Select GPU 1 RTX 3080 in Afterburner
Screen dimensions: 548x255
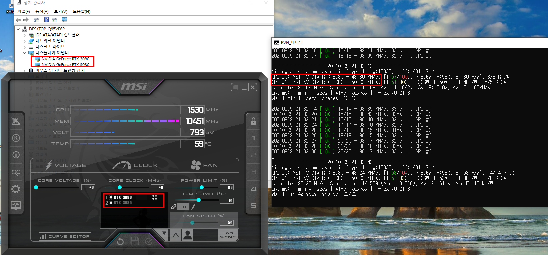point(122,197)
